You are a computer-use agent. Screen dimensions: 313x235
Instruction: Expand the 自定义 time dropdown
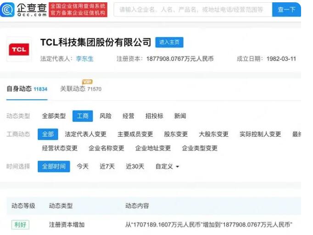pos(167,166)
